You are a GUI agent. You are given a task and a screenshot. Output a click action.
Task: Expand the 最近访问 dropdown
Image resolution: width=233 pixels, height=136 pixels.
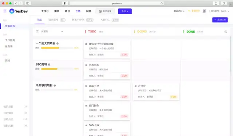179,11
